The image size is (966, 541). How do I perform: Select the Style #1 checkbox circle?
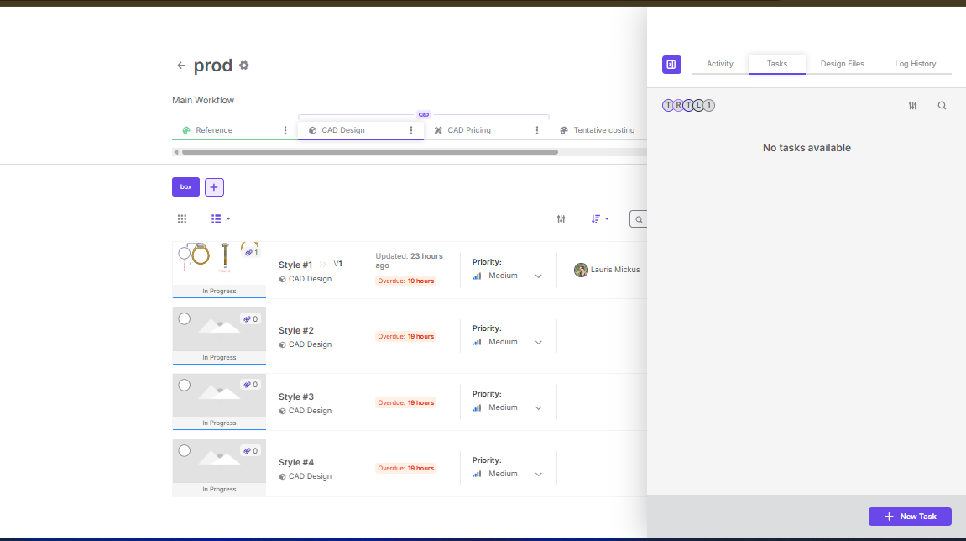click(185, 253)
